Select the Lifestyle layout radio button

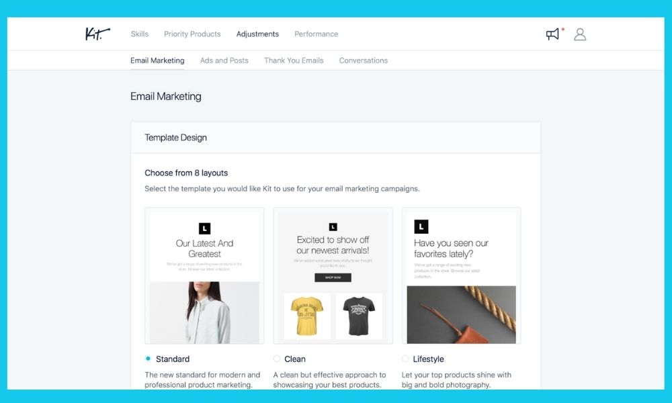coord(405,359)
